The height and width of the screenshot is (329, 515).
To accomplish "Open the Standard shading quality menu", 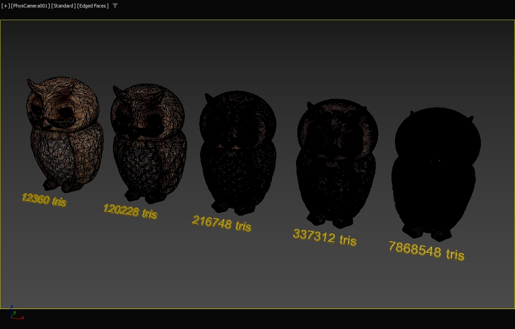I will click(x=63, y=6).
